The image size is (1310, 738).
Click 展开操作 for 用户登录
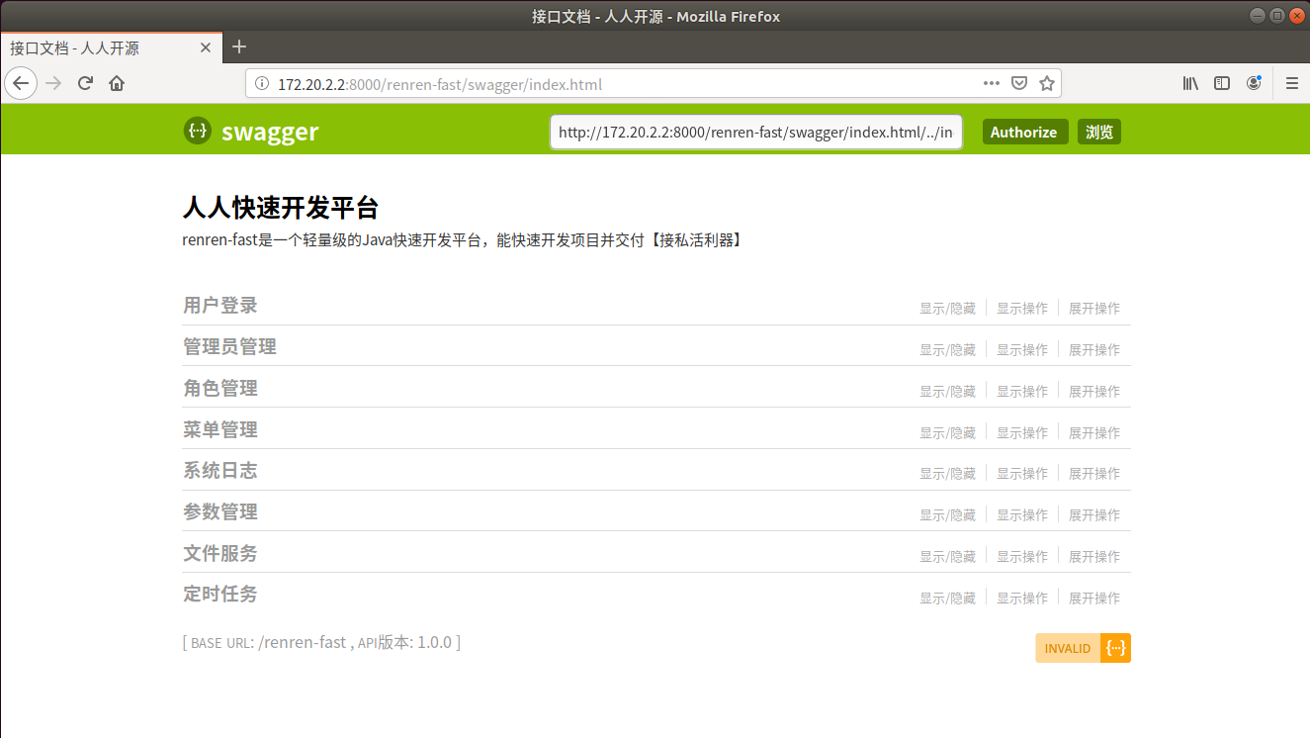(x=1094, y=309)
